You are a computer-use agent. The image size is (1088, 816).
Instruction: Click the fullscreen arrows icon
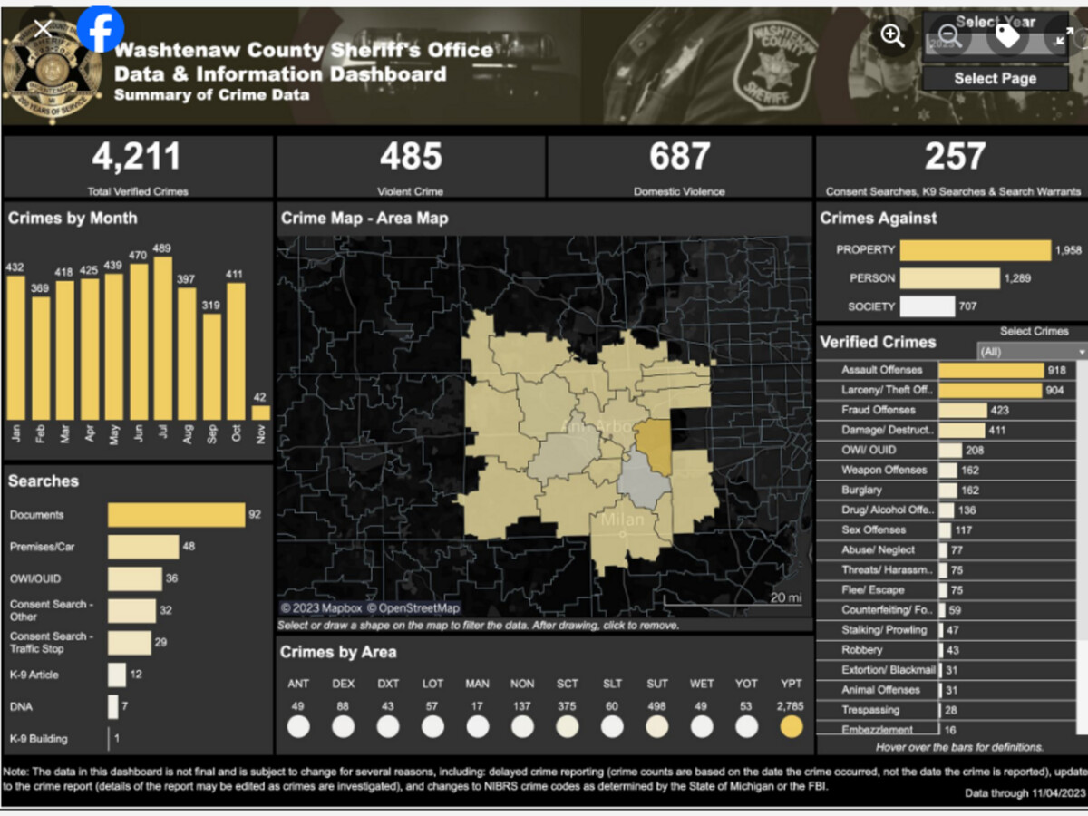tap(1063, 37)
